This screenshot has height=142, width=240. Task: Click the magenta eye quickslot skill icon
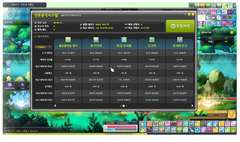tap(209, 130)
